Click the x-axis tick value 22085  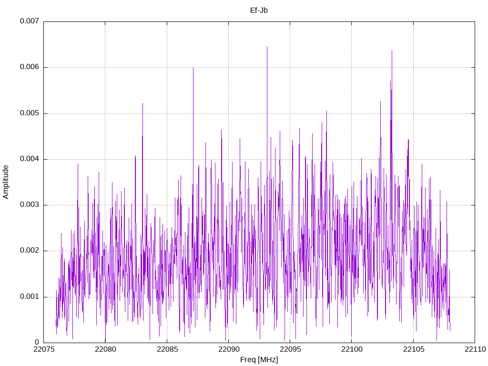click(167, 349)
